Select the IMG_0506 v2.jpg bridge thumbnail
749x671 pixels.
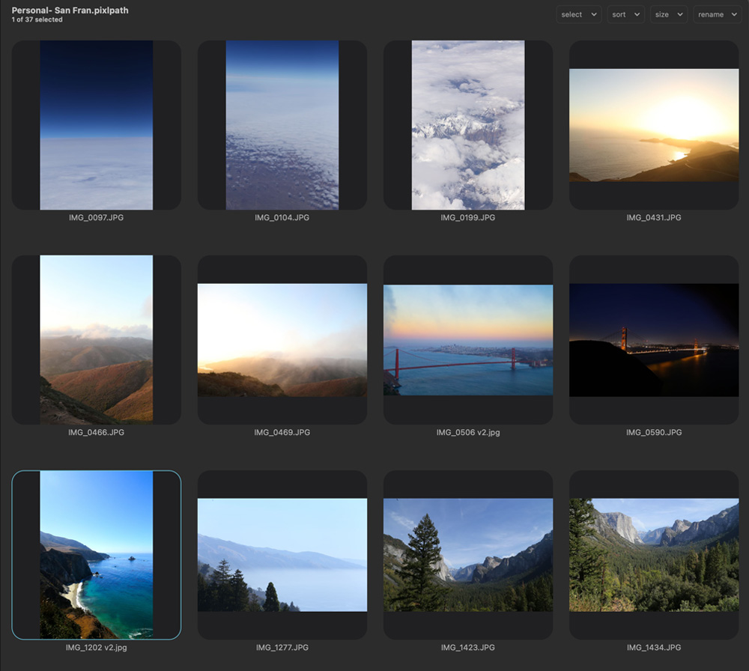[x=468, y=339]
